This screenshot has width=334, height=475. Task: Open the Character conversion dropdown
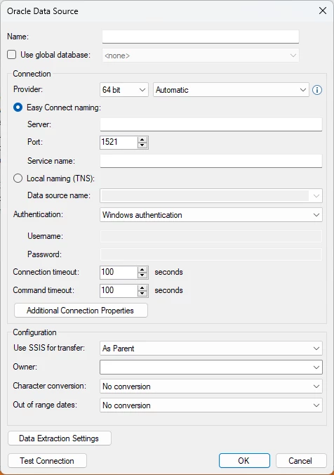211,386
